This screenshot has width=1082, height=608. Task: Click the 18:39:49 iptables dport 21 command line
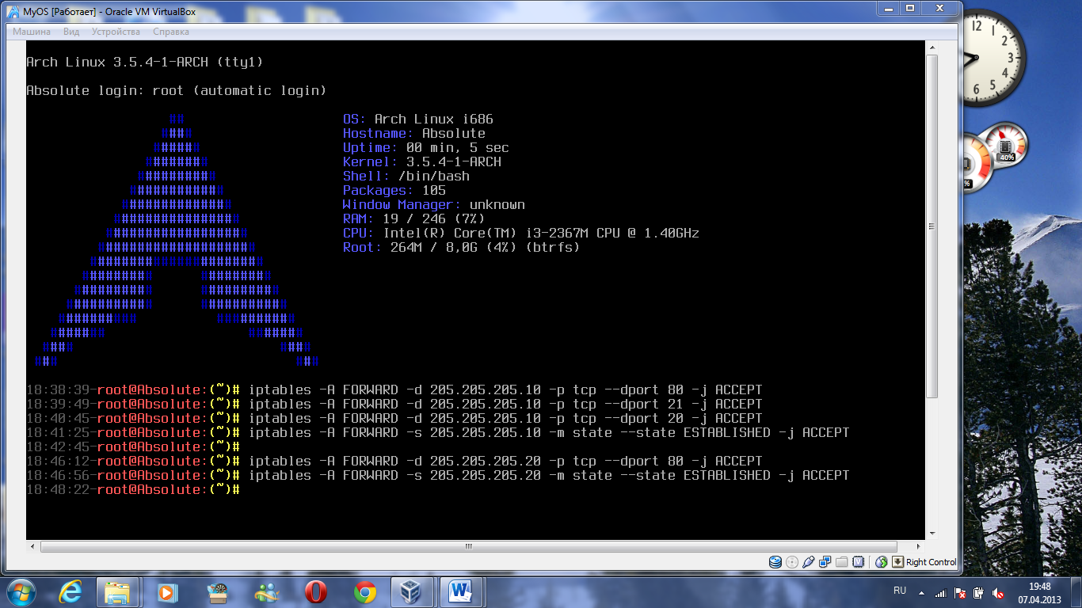pyautogui.click(x=394, y=404)
